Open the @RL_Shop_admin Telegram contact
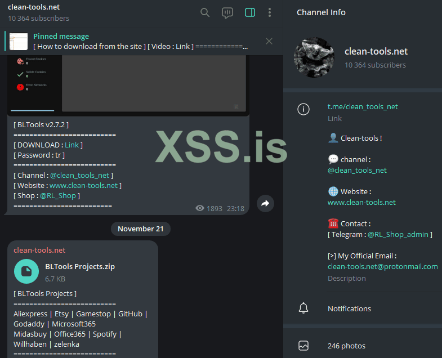 tap(398, 235)
